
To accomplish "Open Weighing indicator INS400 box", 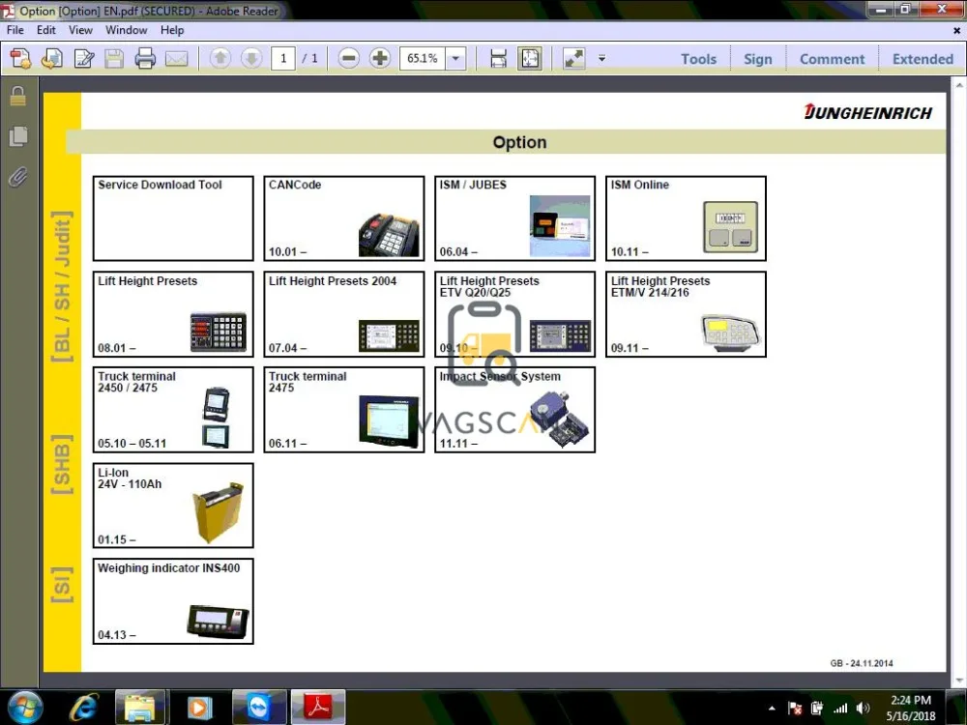I will pos(173,601).
